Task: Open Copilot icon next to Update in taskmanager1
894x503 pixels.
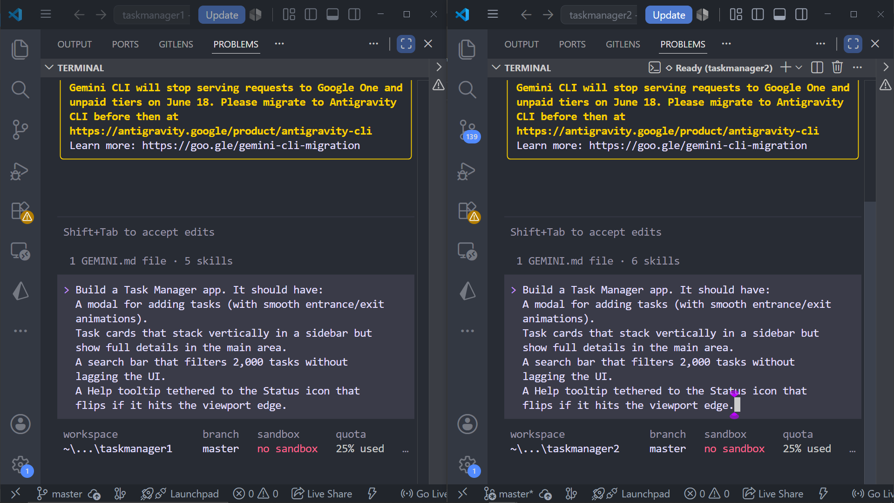Action: 256,15
